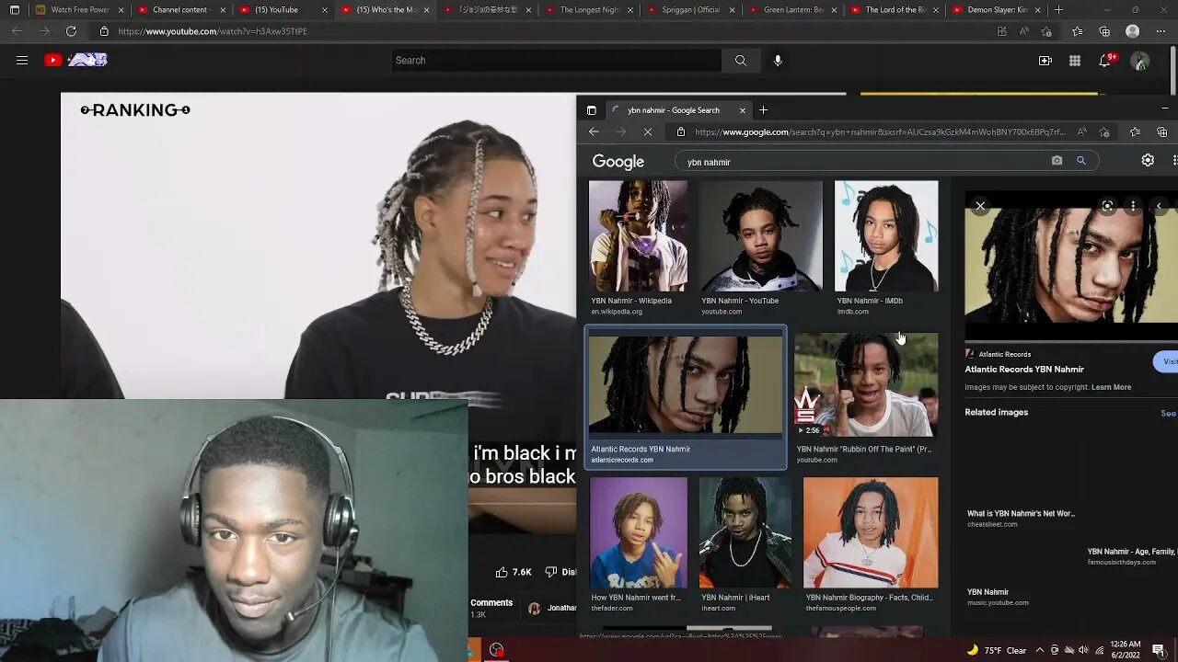Close the (15) Who's the Most tab
The image size is (1178, 662).
[x=426, y=10]
